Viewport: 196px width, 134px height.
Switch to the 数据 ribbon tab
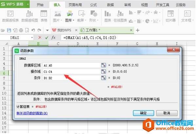pyautogui.click(x=110, y=5)
